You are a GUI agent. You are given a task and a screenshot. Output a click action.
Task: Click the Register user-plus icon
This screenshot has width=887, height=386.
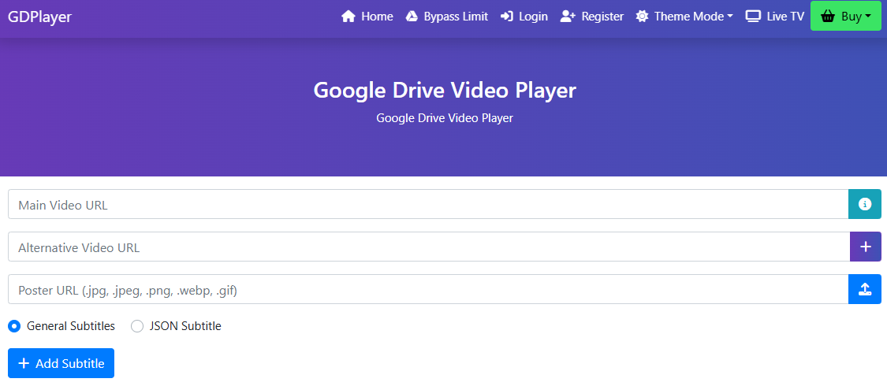pos(568,17)
